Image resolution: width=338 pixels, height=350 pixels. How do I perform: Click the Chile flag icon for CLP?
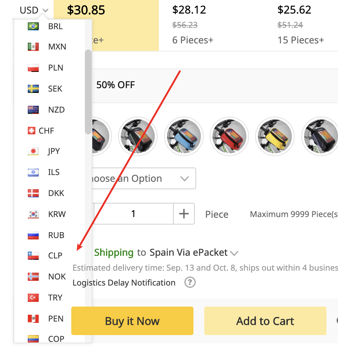tap(33, 256)
